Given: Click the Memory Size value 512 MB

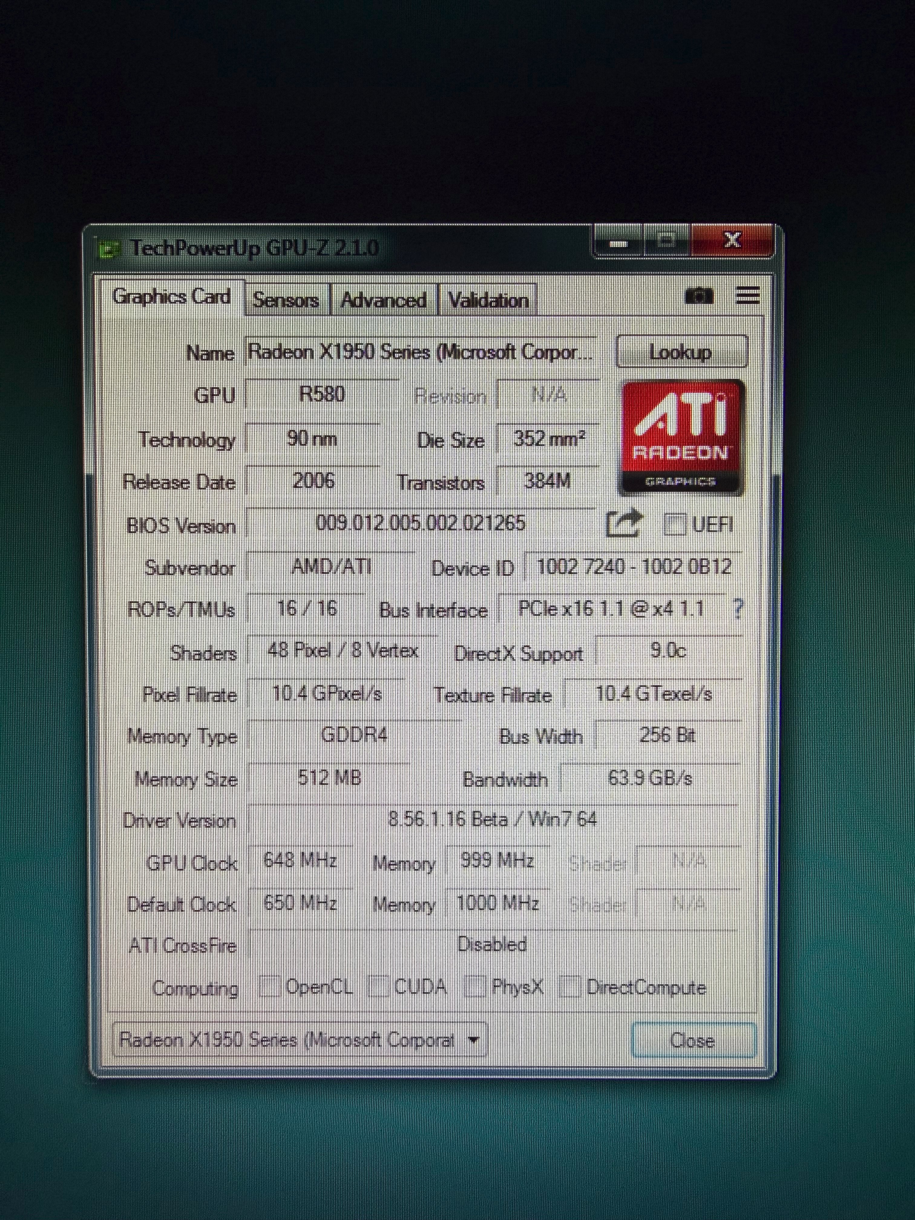Looking at the screenshot, I should [329, 778].
